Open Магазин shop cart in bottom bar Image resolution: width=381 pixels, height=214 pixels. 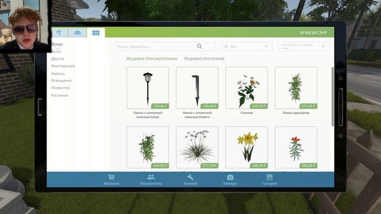pos(111,180)
